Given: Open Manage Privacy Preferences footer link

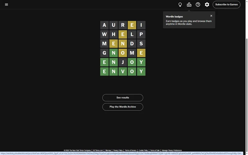Looking at the screenshot, I should click(x=172, y=150).
